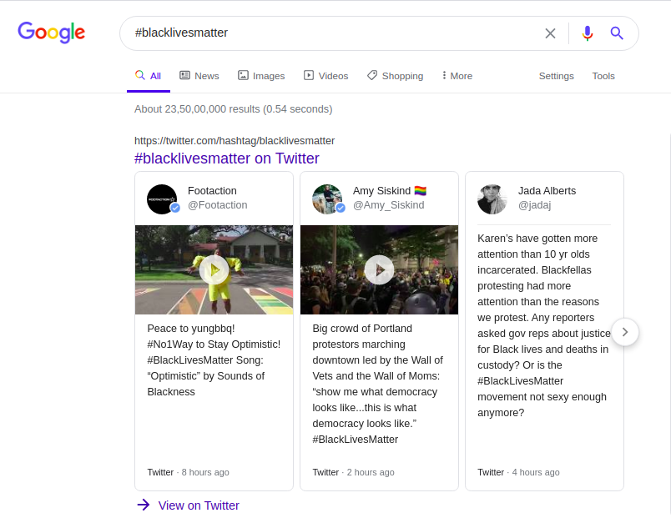Start voice search with the microphone icon
Image resolution: width=671 pixels, height=528 pixels.
pyautogui.click(x=588, y=33)
